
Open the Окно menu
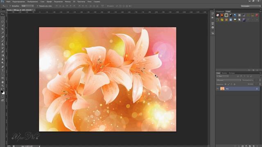pos(89,2)
